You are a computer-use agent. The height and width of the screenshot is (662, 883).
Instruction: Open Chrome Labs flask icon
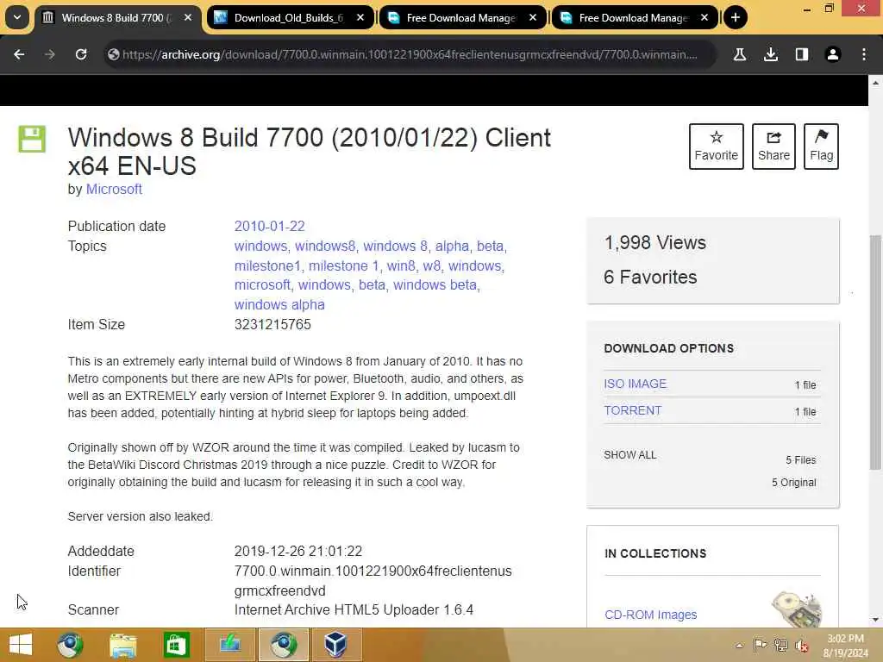coord(740,54)
